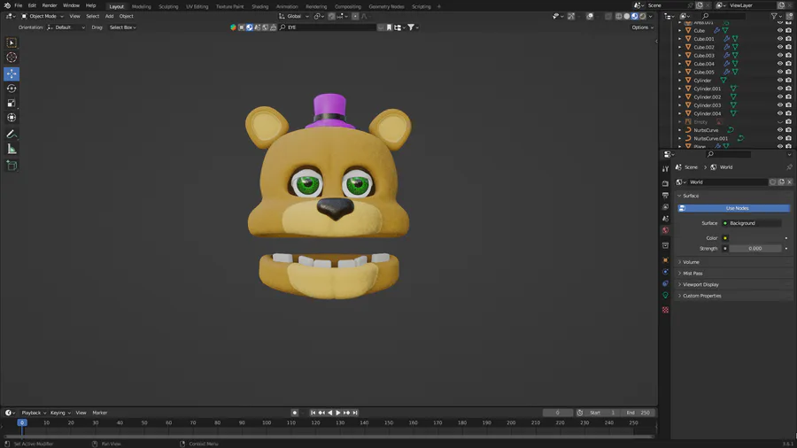Screen dimensions: 797x448
Task: Activate the Transform tool
Action: pos(12,118)
